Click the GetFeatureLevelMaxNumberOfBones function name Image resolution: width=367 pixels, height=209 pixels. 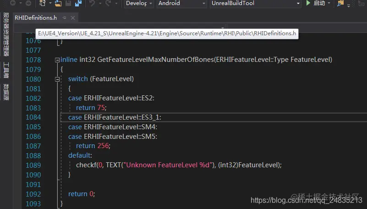[156, 60]
